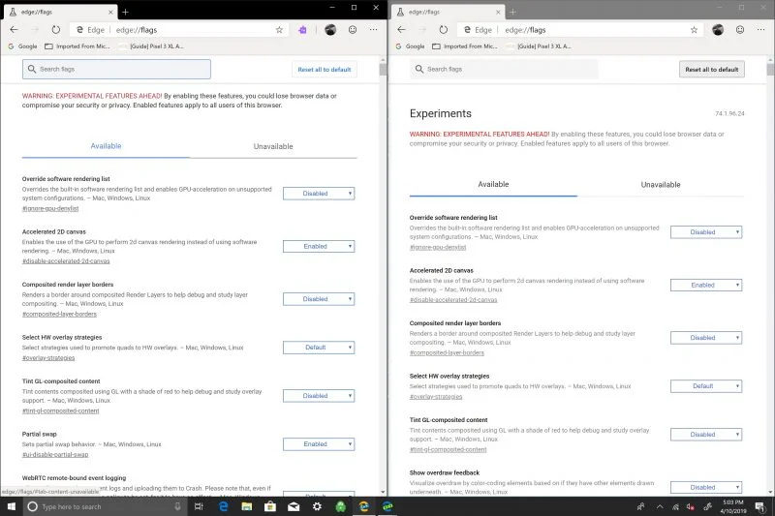This screenshot has height=516, width=775.
Task: Click feedback smiley in left Edge window
Action: pos(353,30)
